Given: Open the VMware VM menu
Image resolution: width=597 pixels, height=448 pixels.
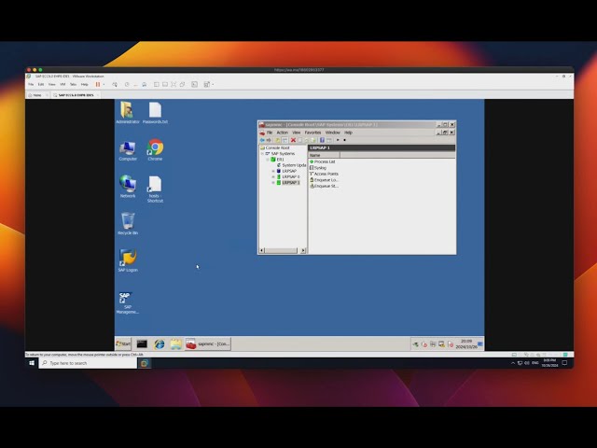Looking at the screenshot, I should [62, 85].
